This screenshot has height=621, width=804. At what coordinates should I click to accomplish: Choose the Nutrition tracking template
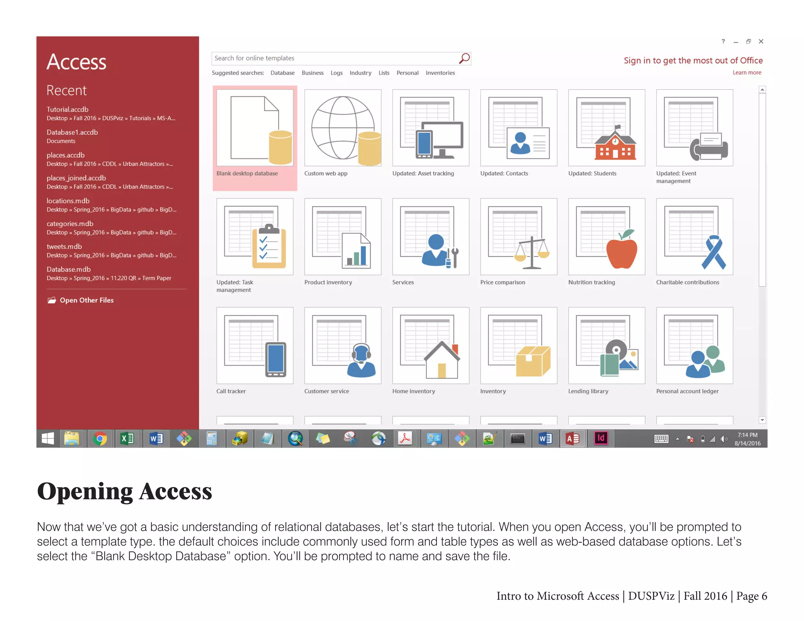(607, 242)
